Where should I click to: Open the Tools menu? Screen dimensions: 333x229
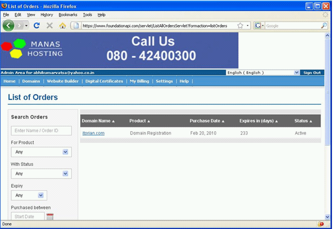point(87,15)
